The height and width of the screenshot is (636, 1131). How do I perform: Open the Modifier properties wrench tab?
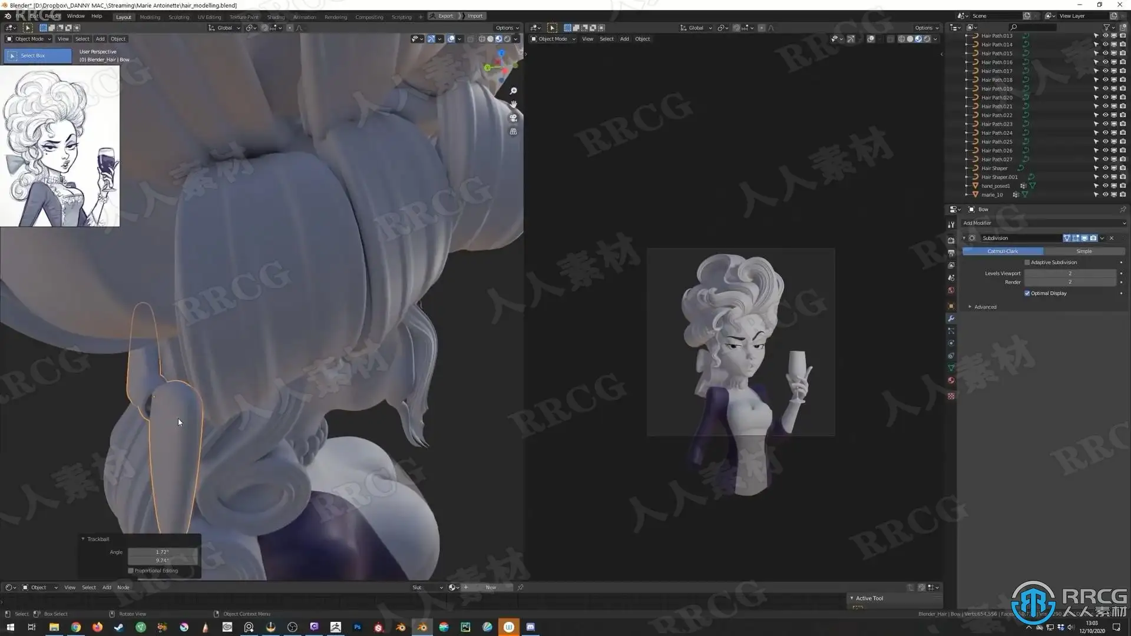(x=951, y=319)
